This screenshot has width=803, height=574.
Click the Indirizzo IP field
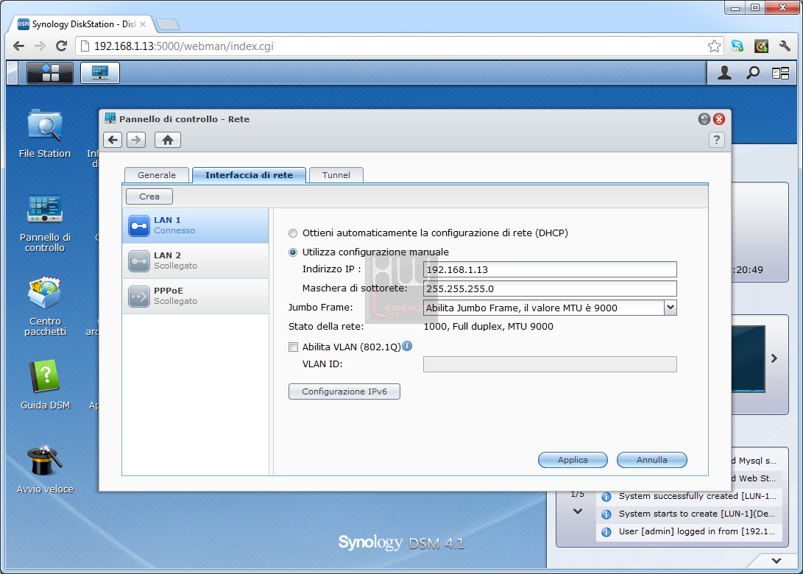pyautogui.click(x=550, y=269)
